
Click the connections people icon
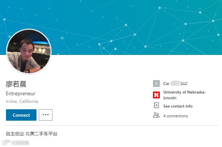(x=156, y=115)
